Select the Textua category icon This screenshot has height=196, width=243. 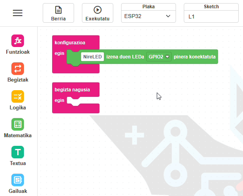pos(18,152)
